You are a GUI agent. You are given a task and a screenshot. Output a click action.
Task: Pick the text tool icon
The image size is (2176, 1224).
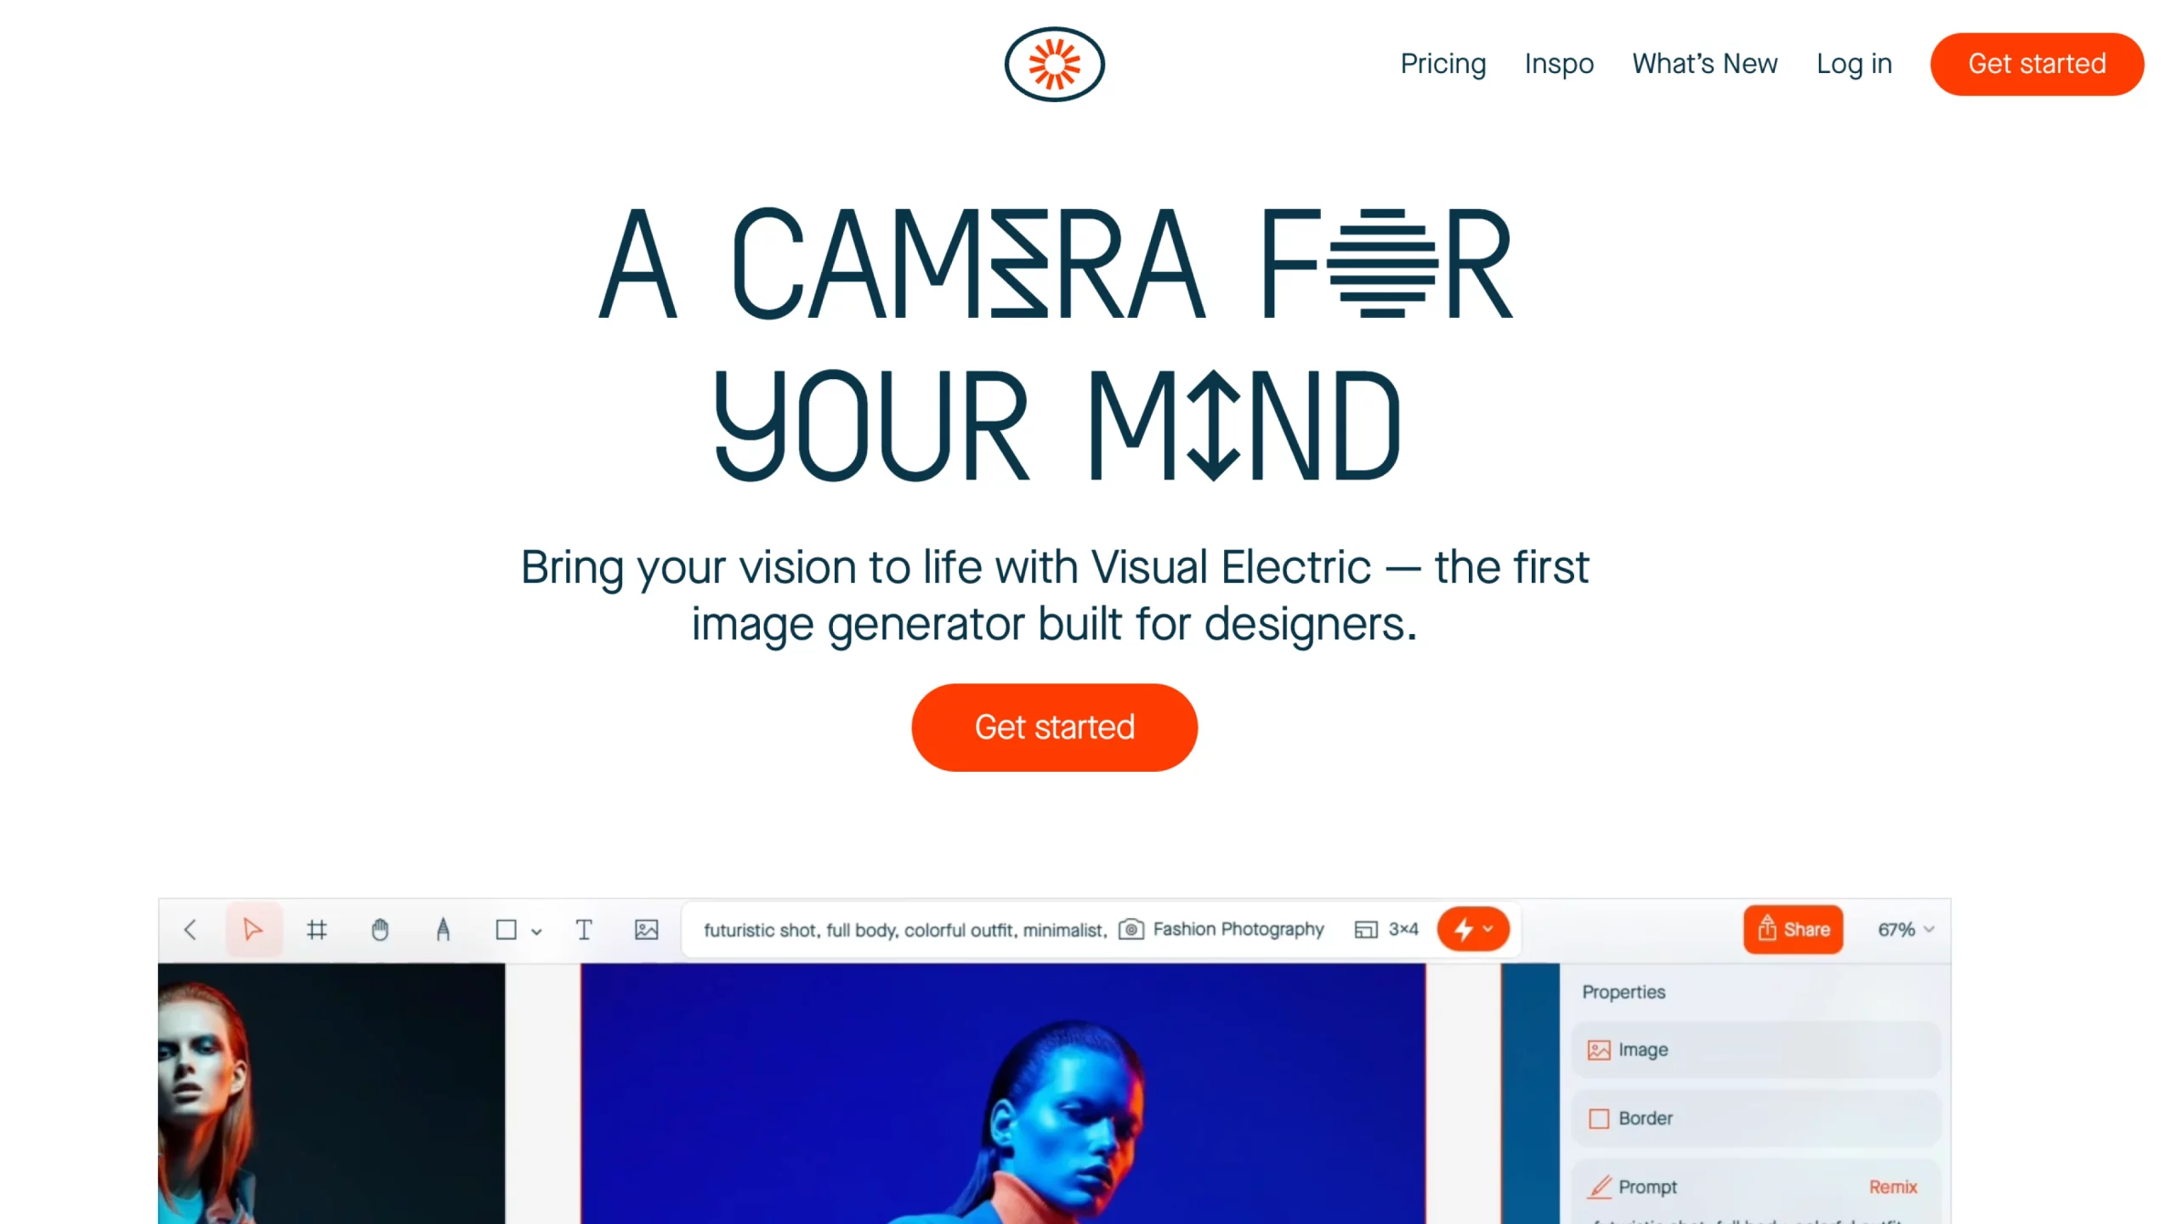[584, 930]
